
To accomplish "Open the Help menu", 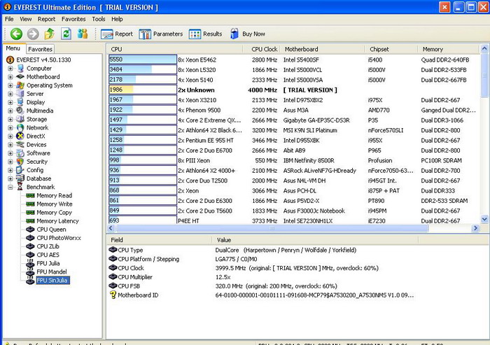I will coord(117,19).
